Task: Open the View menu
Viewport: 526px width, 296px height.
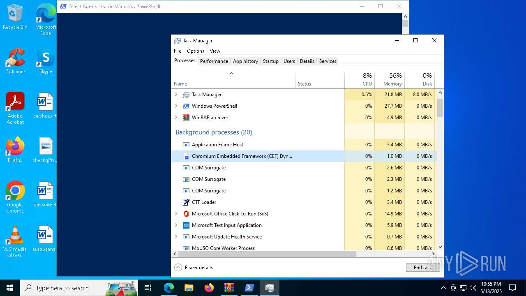Action: click(x=215, y=51)
